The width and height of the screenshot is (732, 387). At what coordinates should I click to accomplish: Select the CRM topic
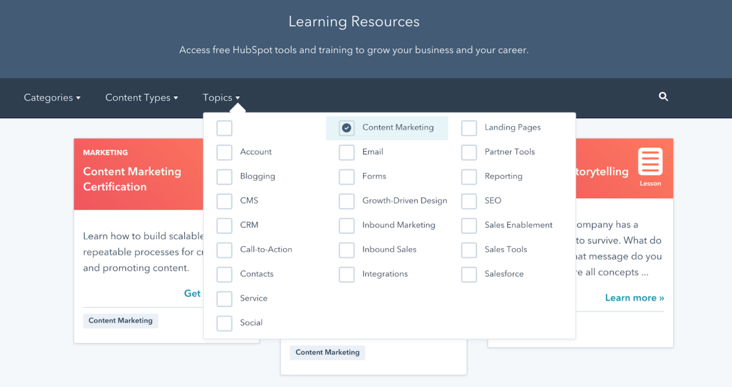pos(224,225)
